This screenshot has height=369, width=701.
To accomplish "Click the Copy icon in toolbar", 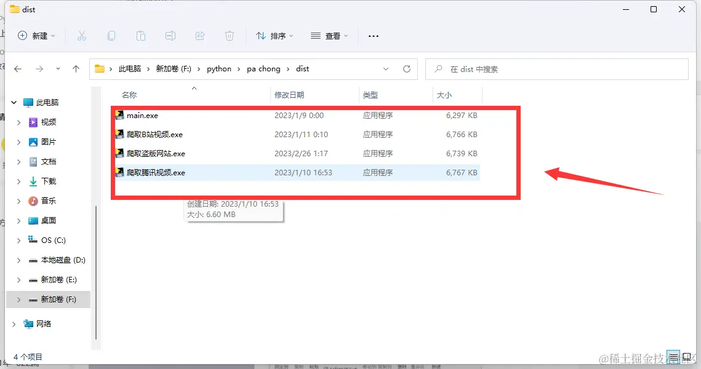I will [111, 36].
